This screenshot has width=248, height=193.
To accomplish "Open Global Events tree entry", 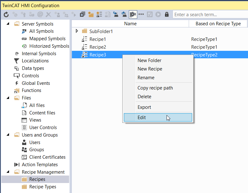I will (x=36, y=83).
